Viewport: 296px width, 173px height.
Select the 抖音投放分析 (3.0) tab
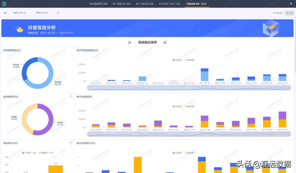click(197, 4)
